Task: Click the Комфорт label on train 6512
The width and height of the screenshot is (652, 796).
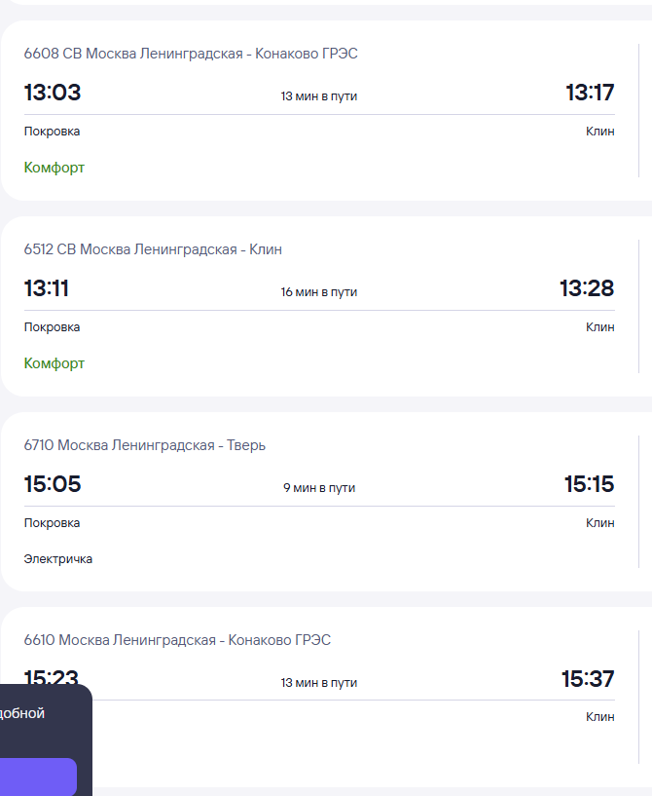Action: coord(54,363)
